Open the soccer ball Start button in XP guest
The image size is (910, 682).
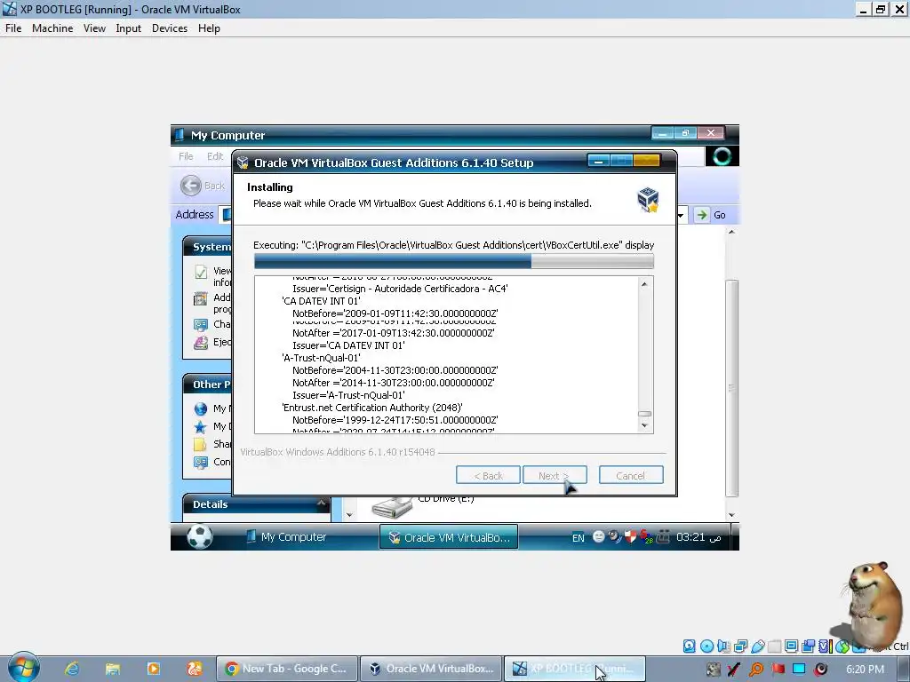tap(200, 537)
